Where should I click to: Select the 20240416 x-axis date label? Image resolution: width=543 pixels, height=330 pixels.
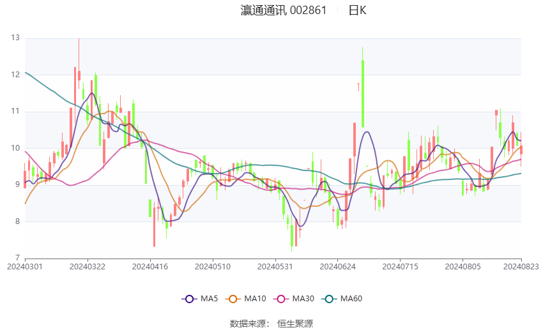150,267
